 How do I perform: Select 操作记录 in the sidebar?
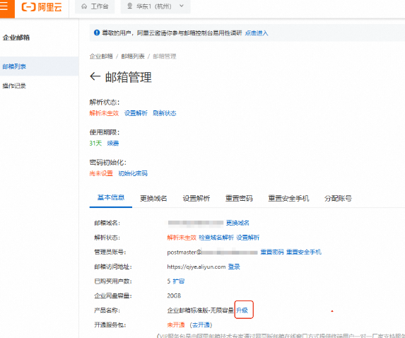tap(14, 86)
